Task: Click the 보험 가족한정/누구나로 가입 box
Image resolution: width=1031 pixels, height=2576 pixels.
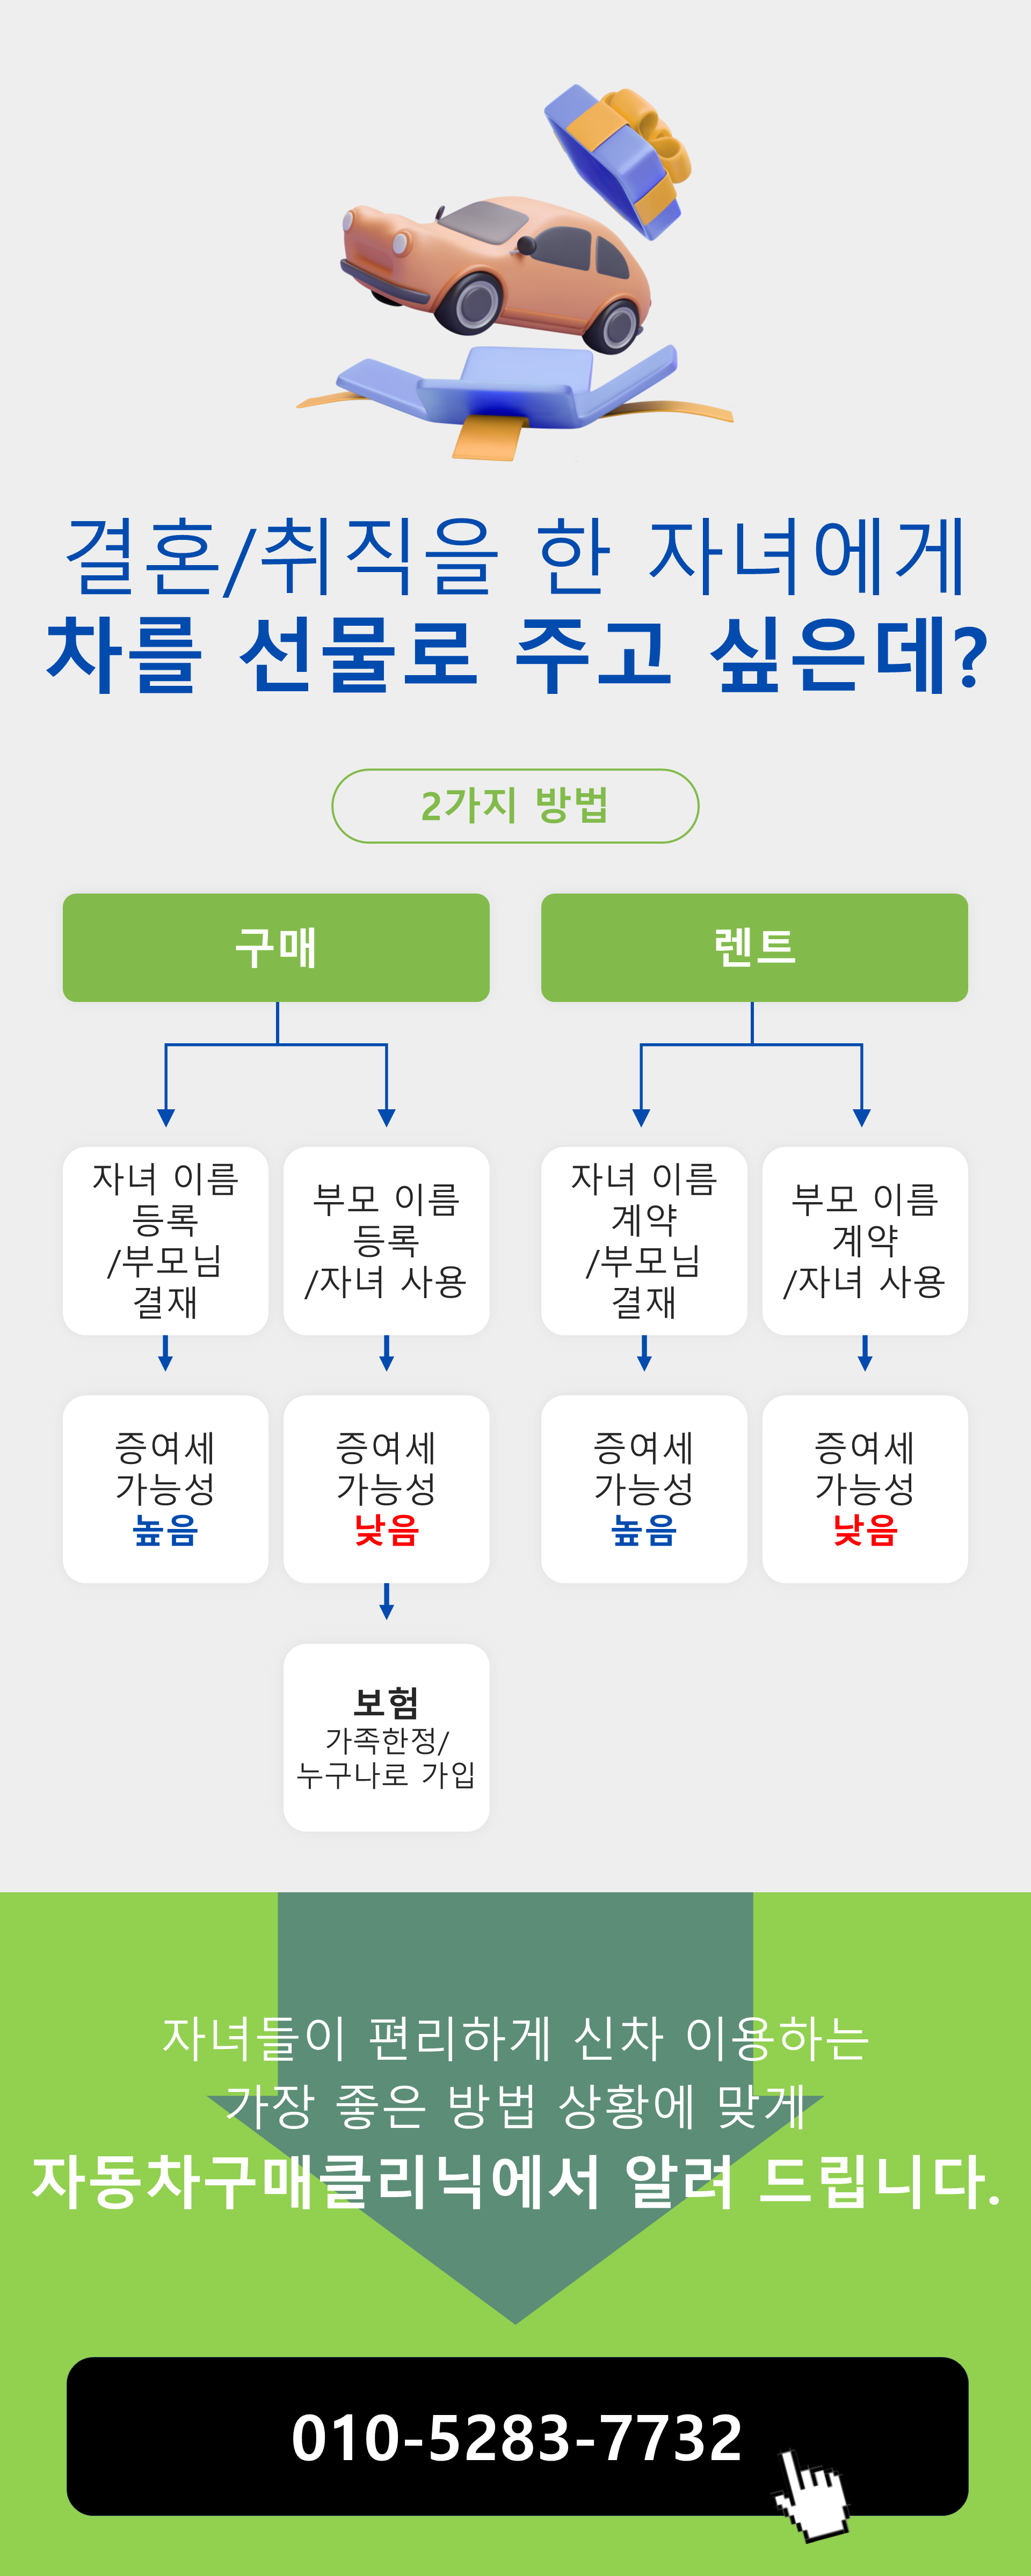Action: [387, 1737]
